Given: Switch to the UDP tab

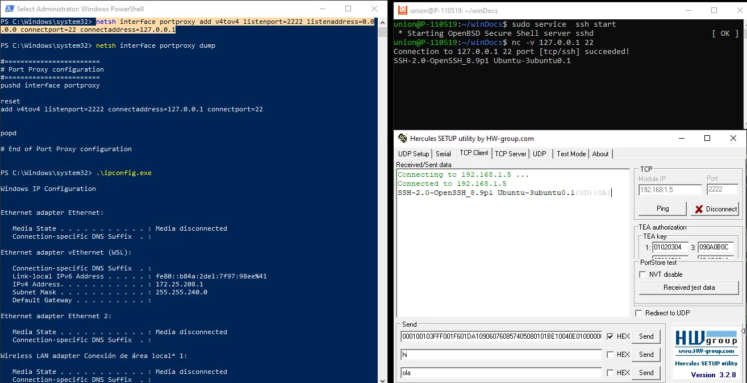Looking at the screenshot, I should tap(540, 153).
